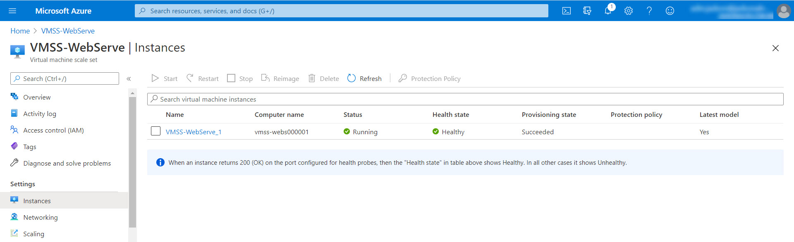
Task: Click the sidebar vertical scrollbar
Action: [132, 161]
